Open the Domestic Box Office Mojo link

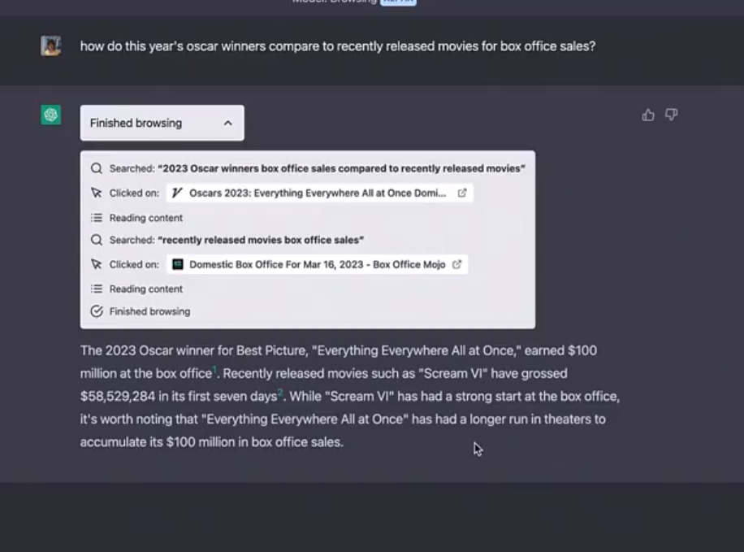coord(317,264)
